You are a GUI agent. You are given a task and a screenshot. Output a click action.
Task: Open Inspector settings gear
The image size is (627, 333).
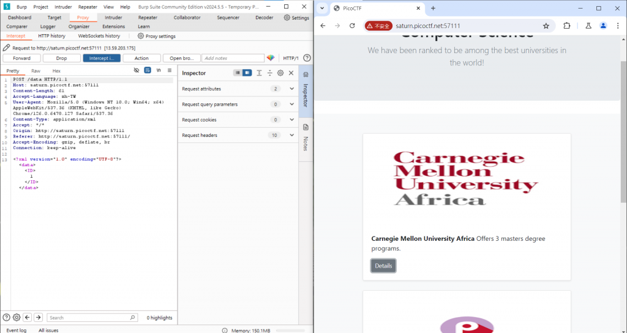pos(280,73)
